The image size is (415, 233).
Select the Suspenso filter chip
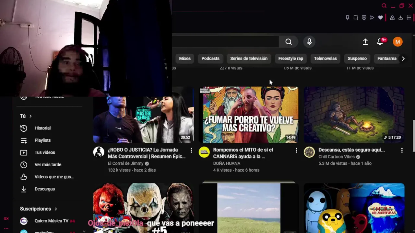357,59
